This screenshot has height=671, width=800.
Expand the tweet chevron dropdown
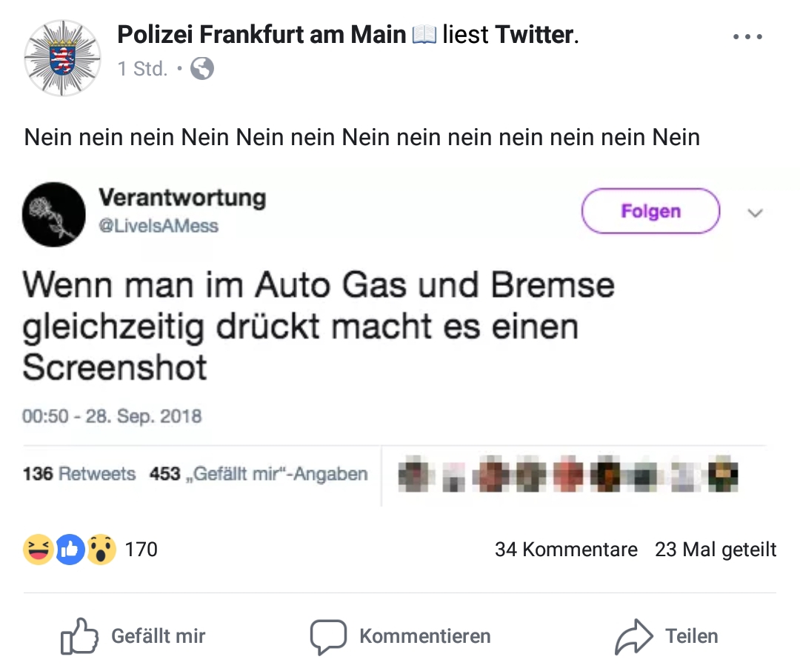click(x=755, y=213)
